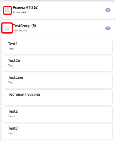Open the TestCir geozone entry
This screenshot has height=141, width=115.
[x=58, y=63]
